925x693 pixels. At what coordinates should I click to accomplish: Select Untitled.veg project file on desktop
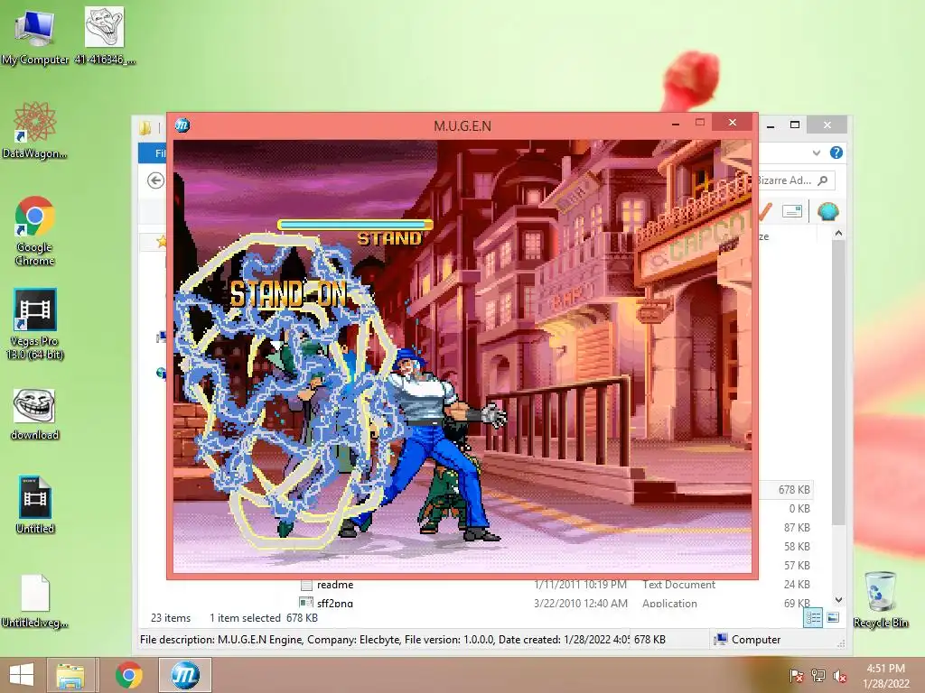pos(34,601)
